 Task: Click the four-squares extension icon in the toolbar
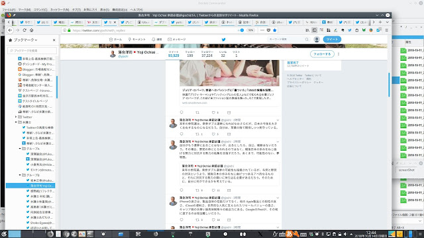[x=329, y=30]
